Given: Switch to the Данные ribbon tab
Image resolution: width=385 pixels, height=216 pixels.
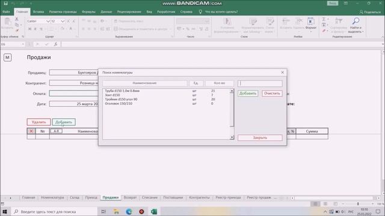Looking at the screenshot, I should [x=106, y=12].
